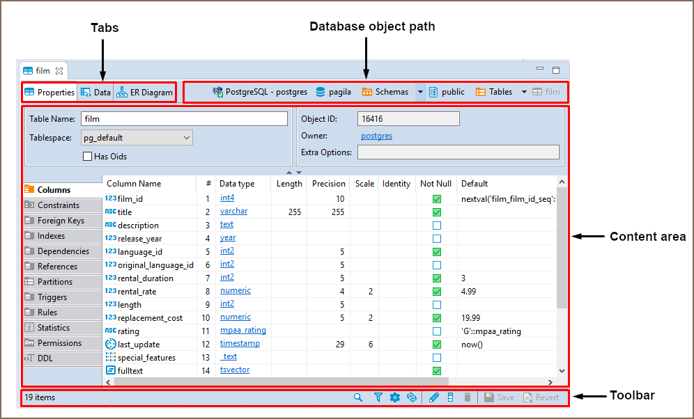Click the refresh icon in bottom toolbar

click(412, 397)
